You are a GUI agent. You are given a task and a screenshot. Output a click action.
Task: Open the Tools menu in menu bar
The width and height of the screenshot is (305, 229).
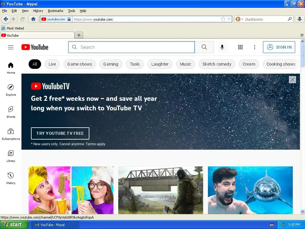coord(71,11)
